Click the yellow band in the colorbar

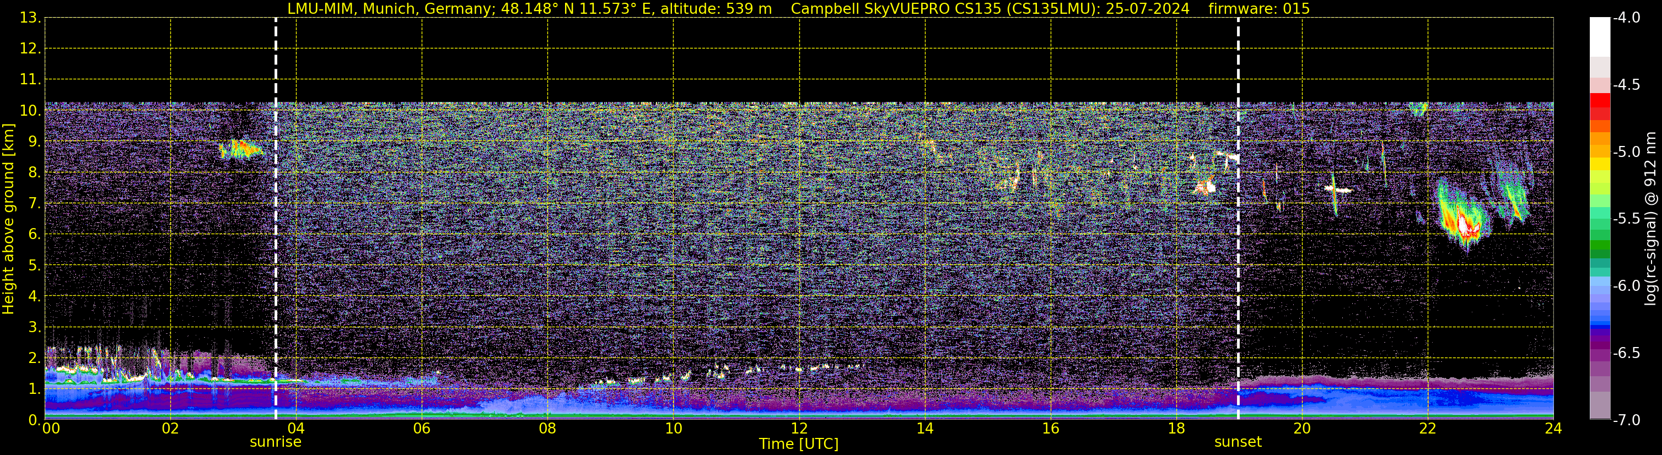coord(1599,164)
